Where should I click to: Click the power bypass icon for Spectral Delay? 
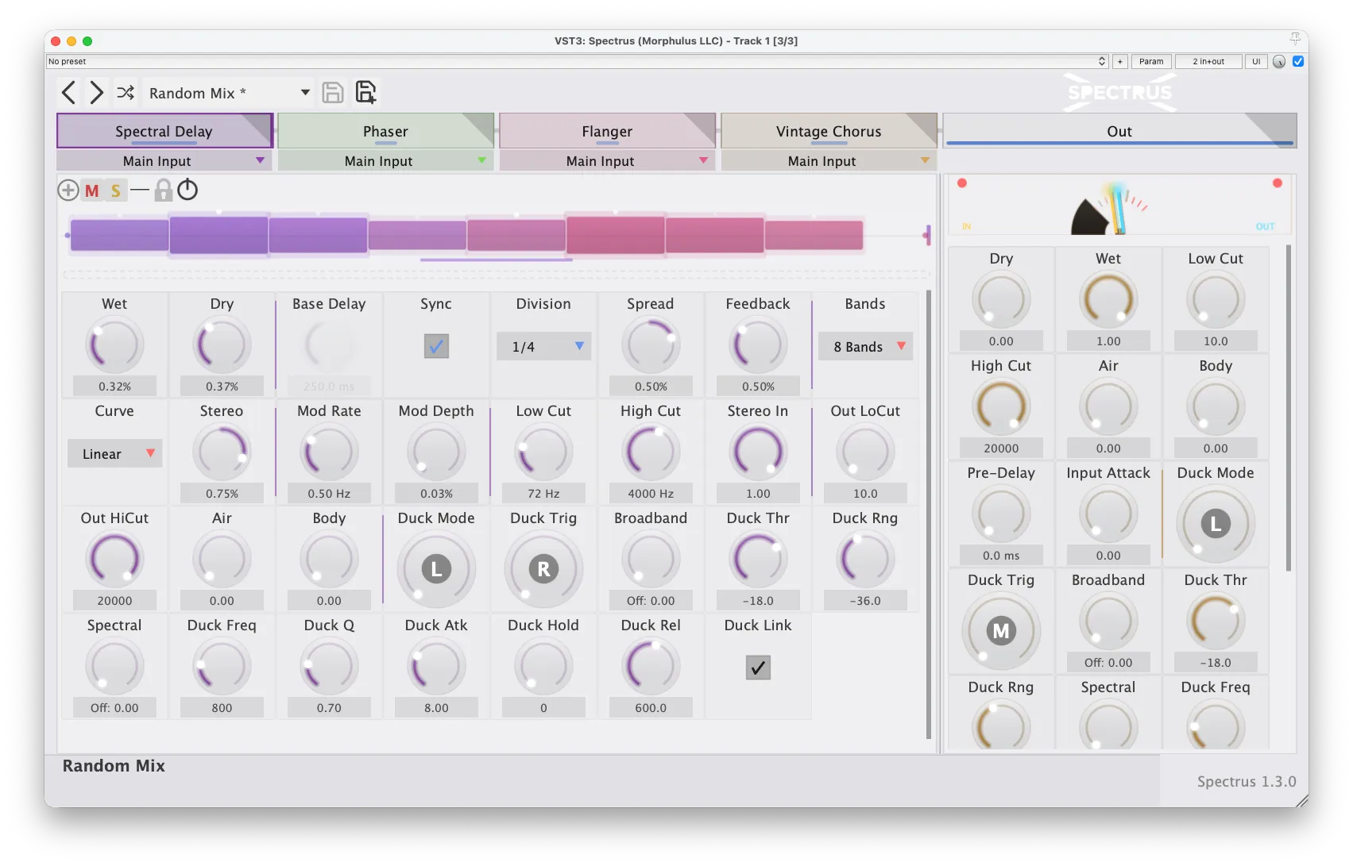tap(187, 190)
